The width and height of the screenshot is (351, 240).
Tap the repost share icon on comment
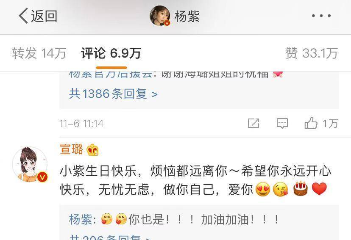click(253, 123)
